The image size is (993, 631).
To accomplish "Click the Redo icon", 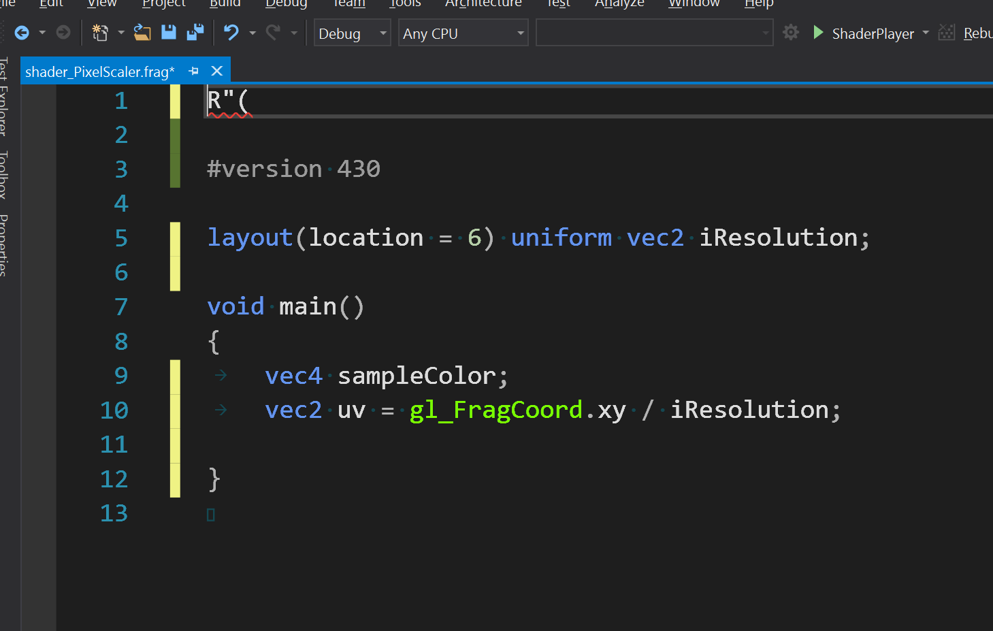I will tap(272, 32).
